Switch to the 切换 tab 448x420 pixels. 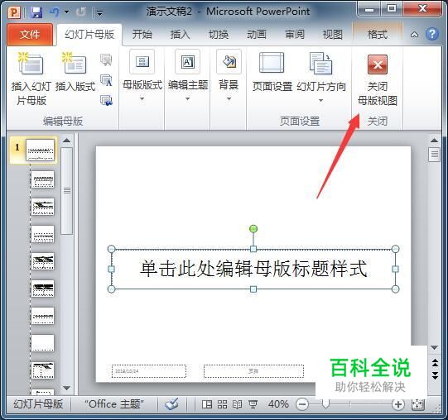[219, 35]
